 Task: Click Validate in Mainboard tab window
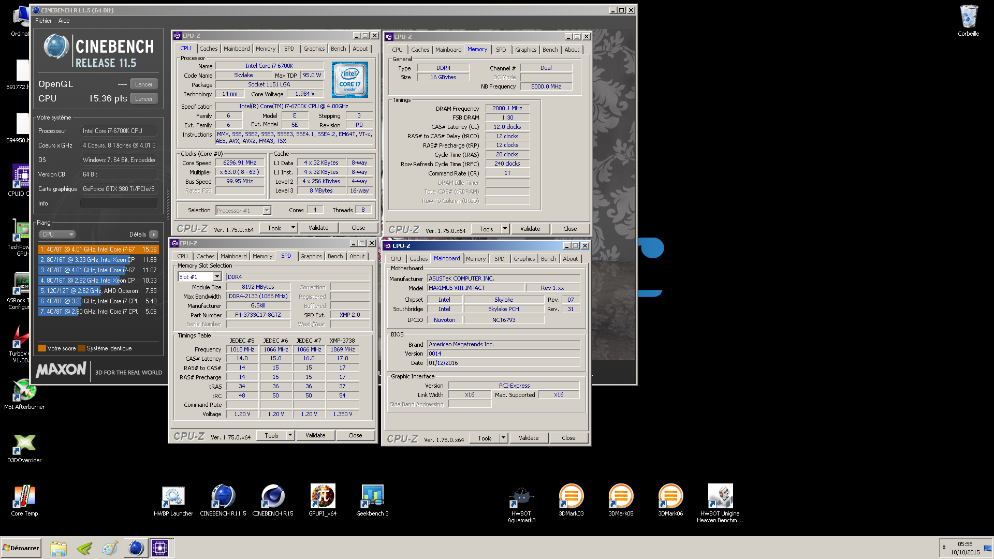point(529,438)
